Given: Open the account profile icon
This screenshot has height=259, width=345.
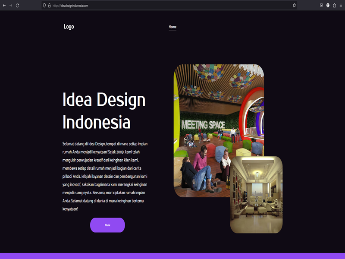Looking at the screenshot, I should [x=328, y=6].
